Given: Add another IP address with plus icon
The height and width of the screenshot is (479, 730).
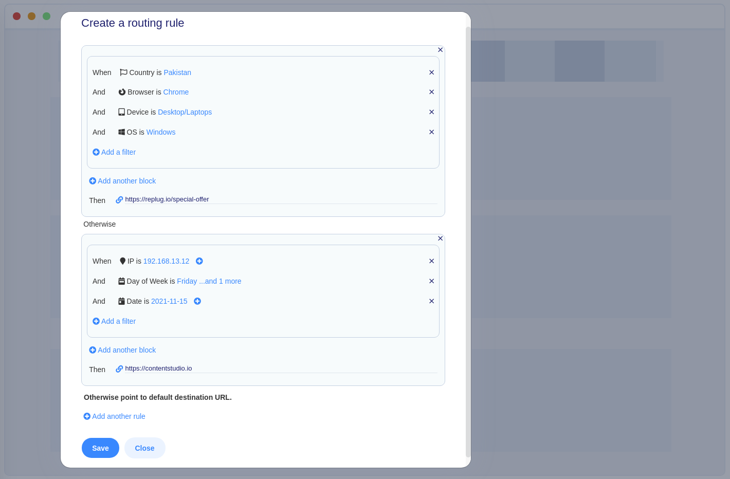Looking at the screenshot, I should click(x=199, y=261).
